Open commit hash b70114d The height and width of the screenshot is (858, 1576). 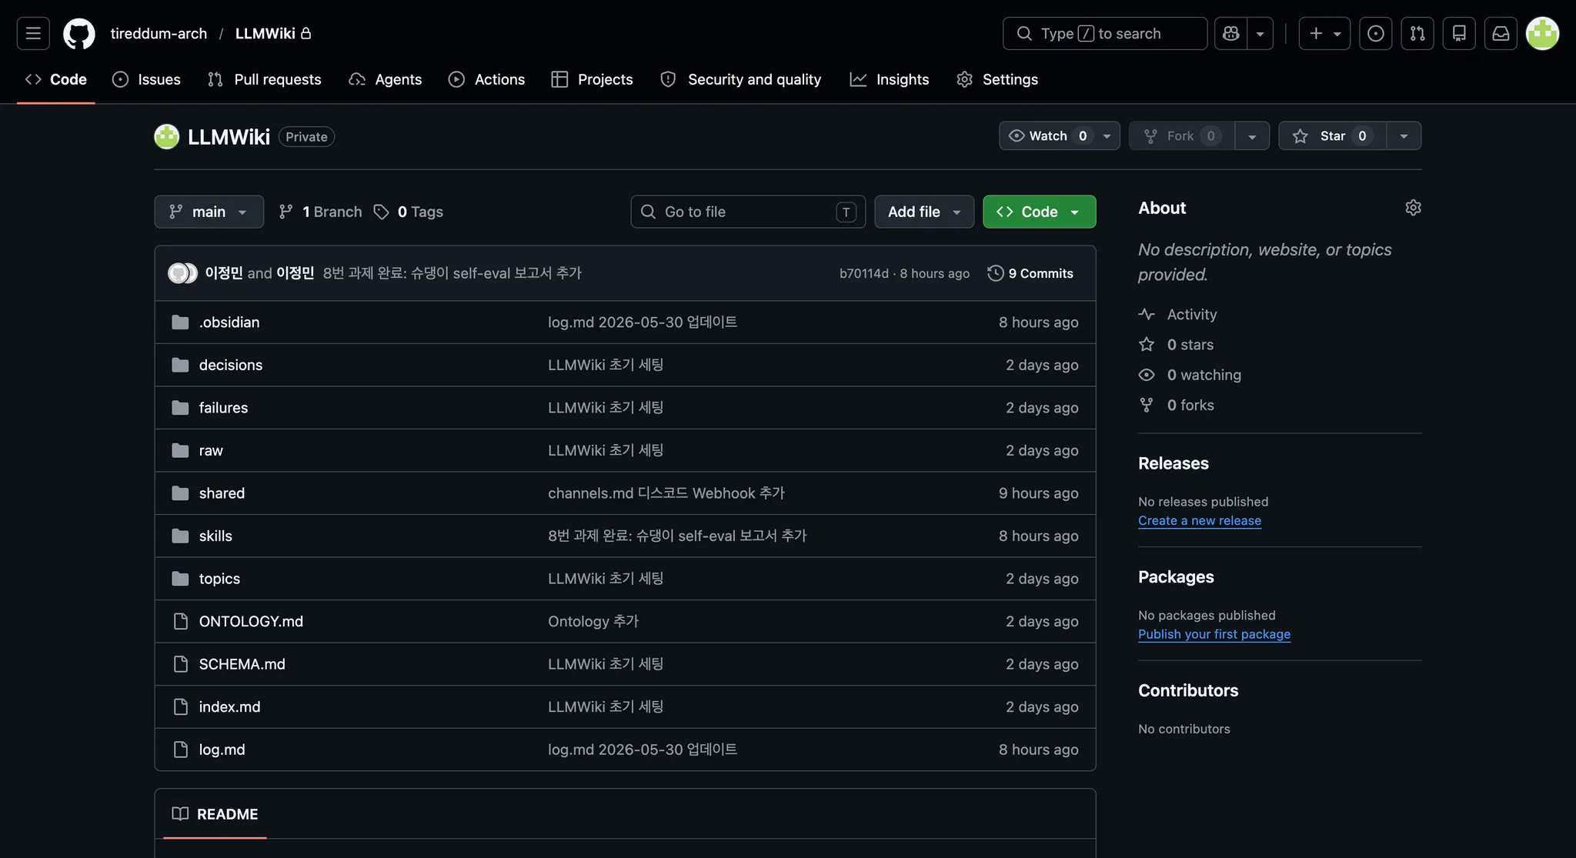(864, 273)
